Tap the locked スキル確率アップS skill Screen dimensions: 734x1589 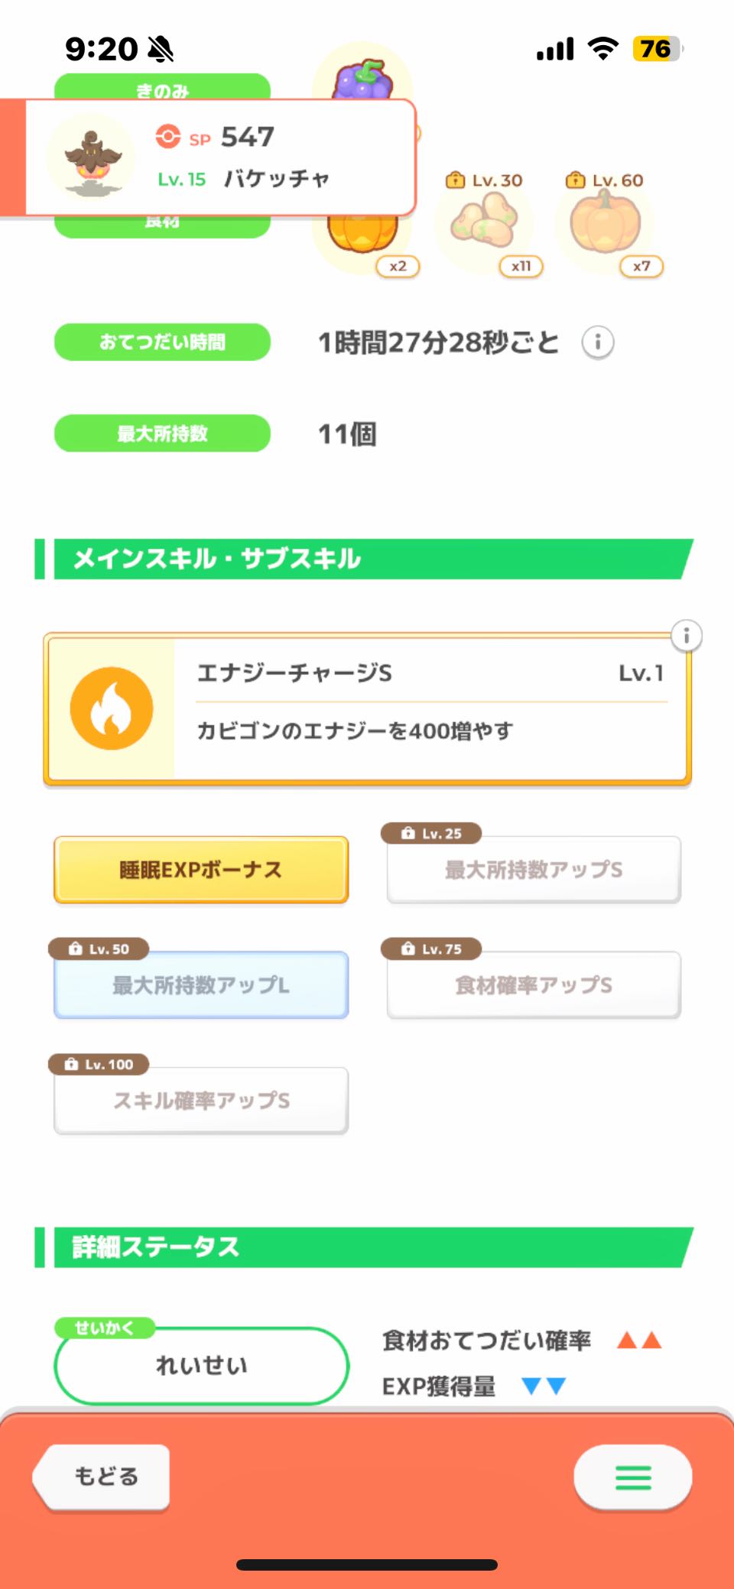(x=201, y=1101)
